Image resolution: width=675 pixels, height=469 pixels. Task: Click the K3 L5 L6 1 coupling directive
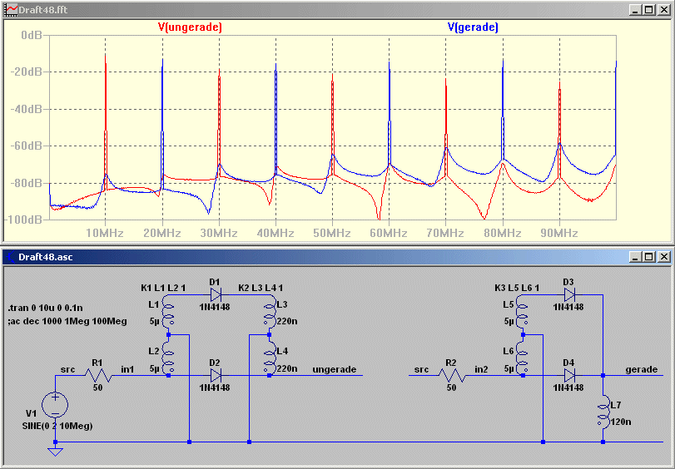517,288
